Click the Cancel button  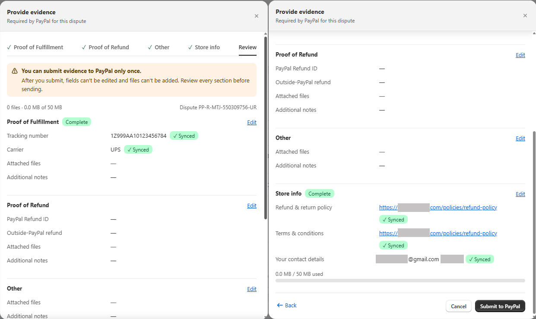pos(459,306)
